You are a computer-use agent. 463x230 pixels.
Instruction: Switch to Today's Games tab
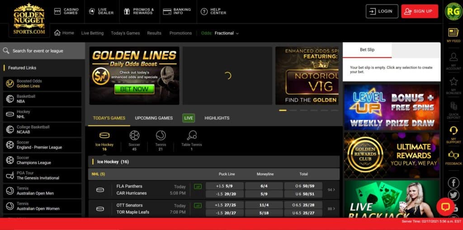109,118
